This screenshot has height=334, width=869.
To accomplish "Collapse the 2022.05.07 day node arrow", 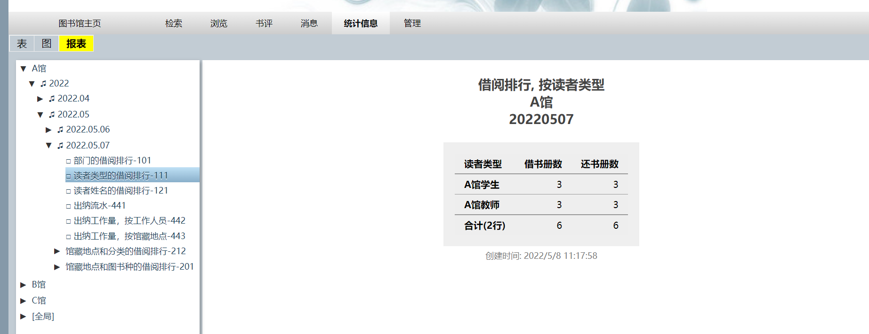I will pos(48,146).
